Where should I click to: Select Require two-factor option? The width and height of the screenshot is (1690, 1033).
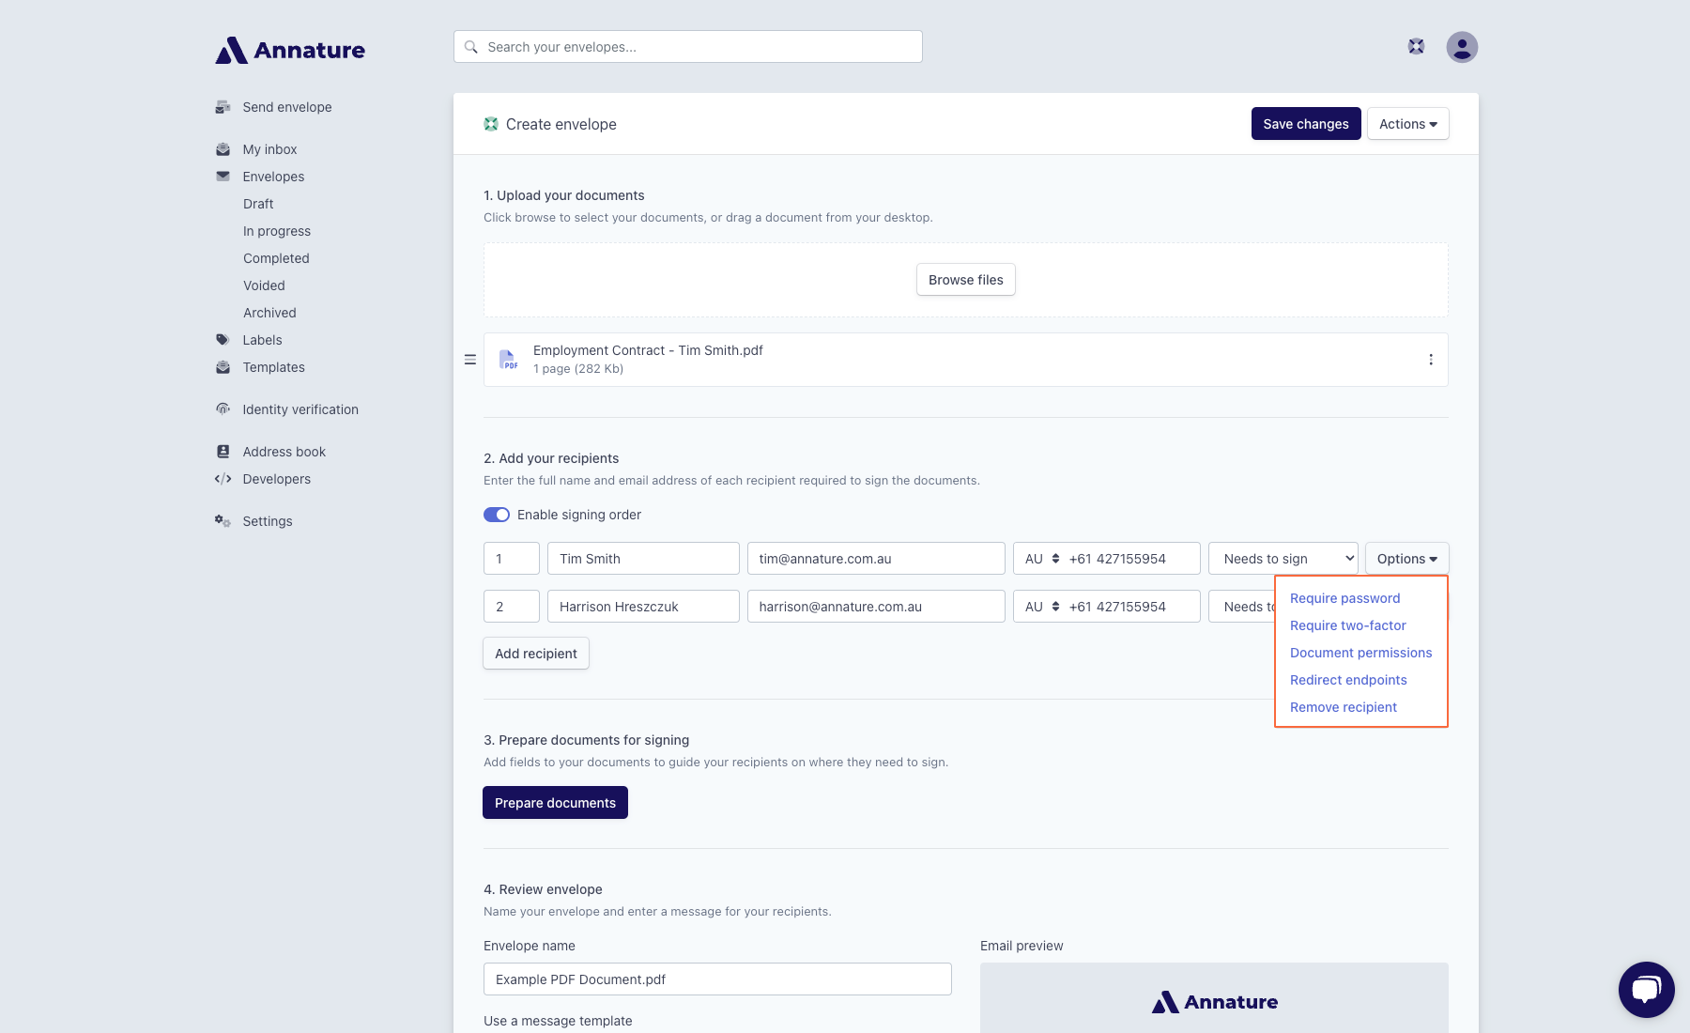(x=1347, y=625)
